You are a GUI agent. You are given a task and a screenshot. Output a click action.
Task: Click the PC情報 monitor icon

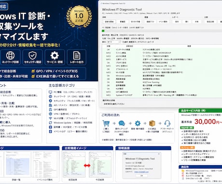pos(50,92)
